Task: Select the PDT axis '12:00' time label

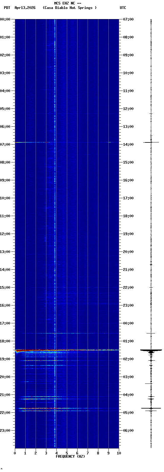Action: 5,234
